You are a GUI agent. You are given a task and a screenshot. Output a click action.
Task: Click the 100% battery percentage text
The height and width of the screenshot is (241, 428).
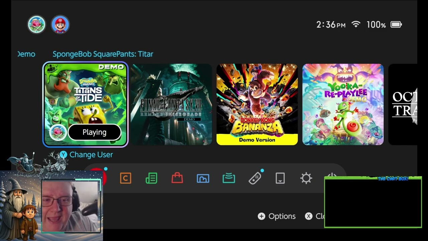coord(376,24)
